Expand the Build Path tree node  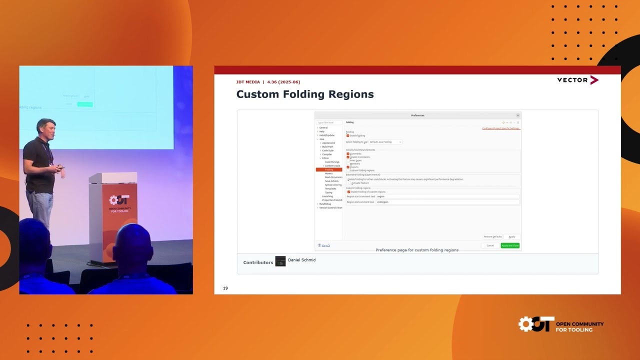point(320,146)
